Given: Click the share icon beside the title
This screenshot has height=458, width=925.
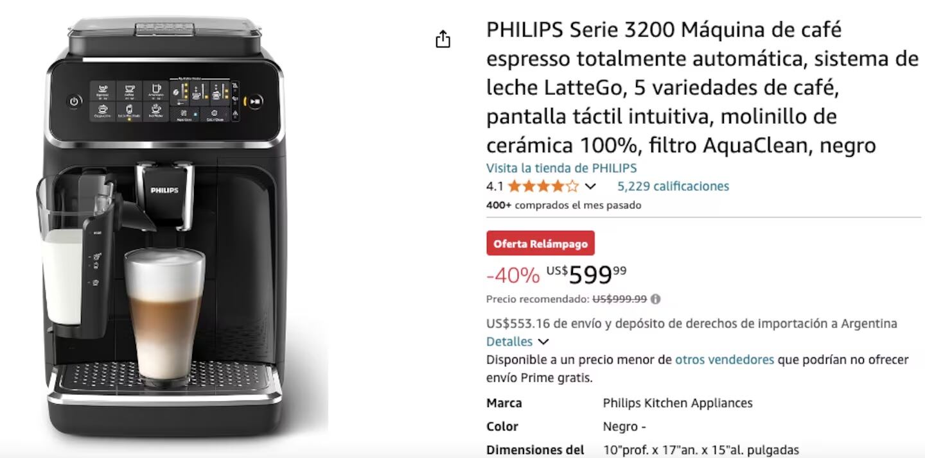Looking at the screenshot, I should 443,39.
